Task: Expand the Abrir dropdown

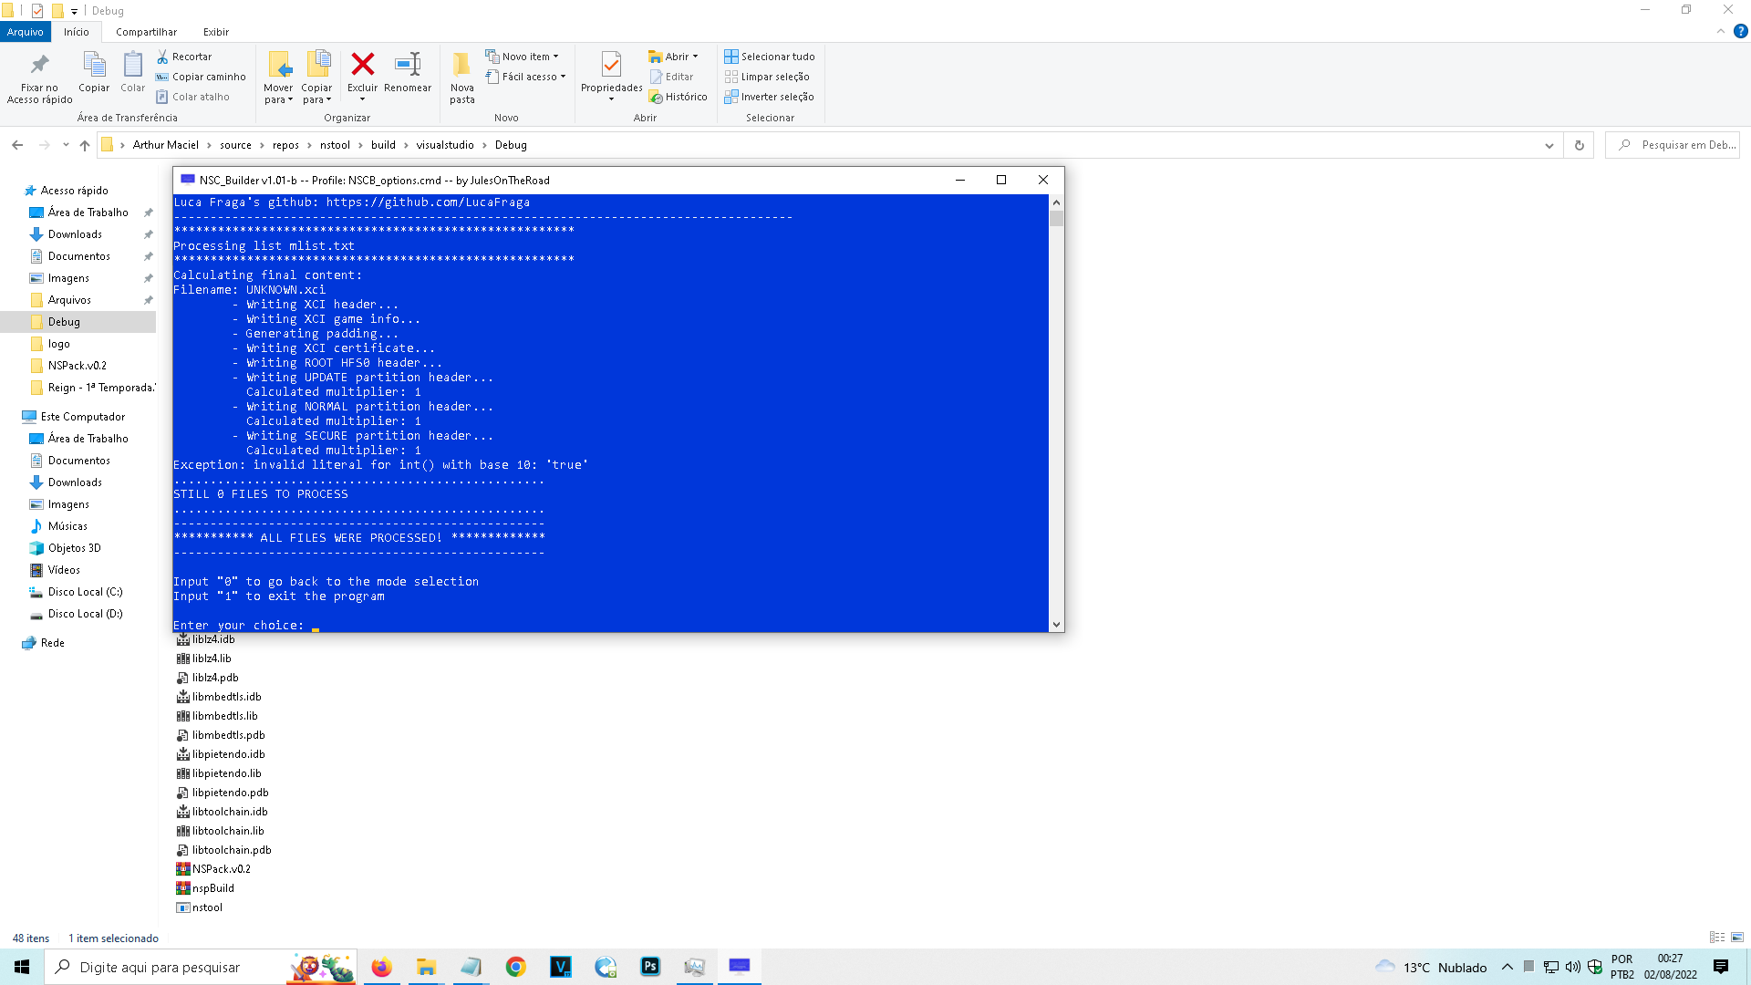Action: click(x=673, y=57)
